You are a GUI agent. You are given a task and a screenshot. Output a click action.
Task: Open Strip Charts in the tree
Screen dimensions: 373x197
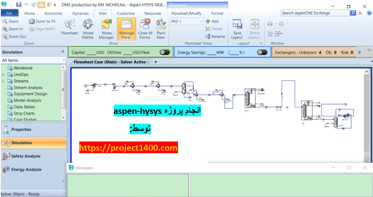[21, 113]
